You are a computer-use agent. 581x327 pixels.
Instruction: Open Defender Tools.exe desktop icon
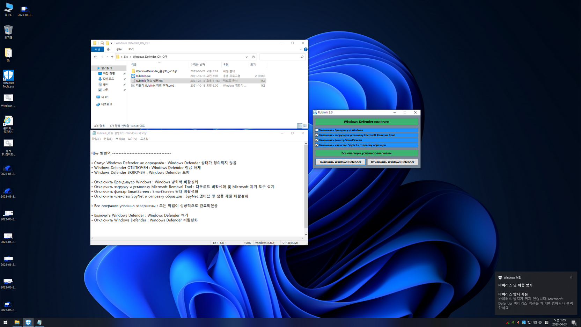point(8,79)
